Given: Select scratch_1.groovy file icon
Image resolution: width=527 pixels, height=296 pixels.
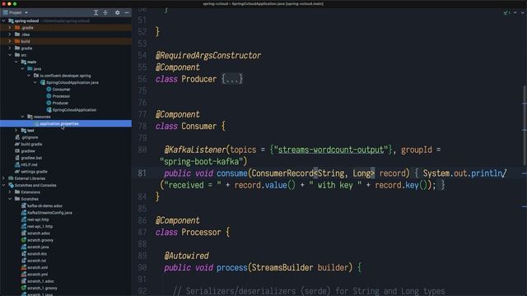Looking at the screenshot, I should pos(24,288).
